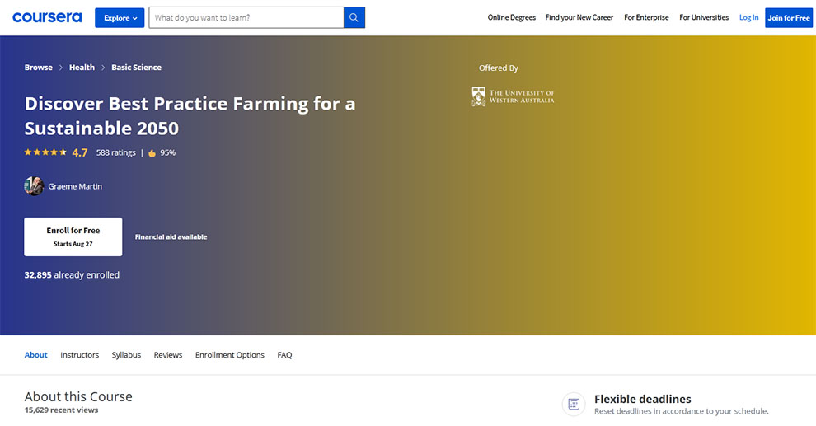Viewport: 816px width, 426px height.
Task: Focus the 'What do you want to learn?' search field
Action: [x=246, y=17]
